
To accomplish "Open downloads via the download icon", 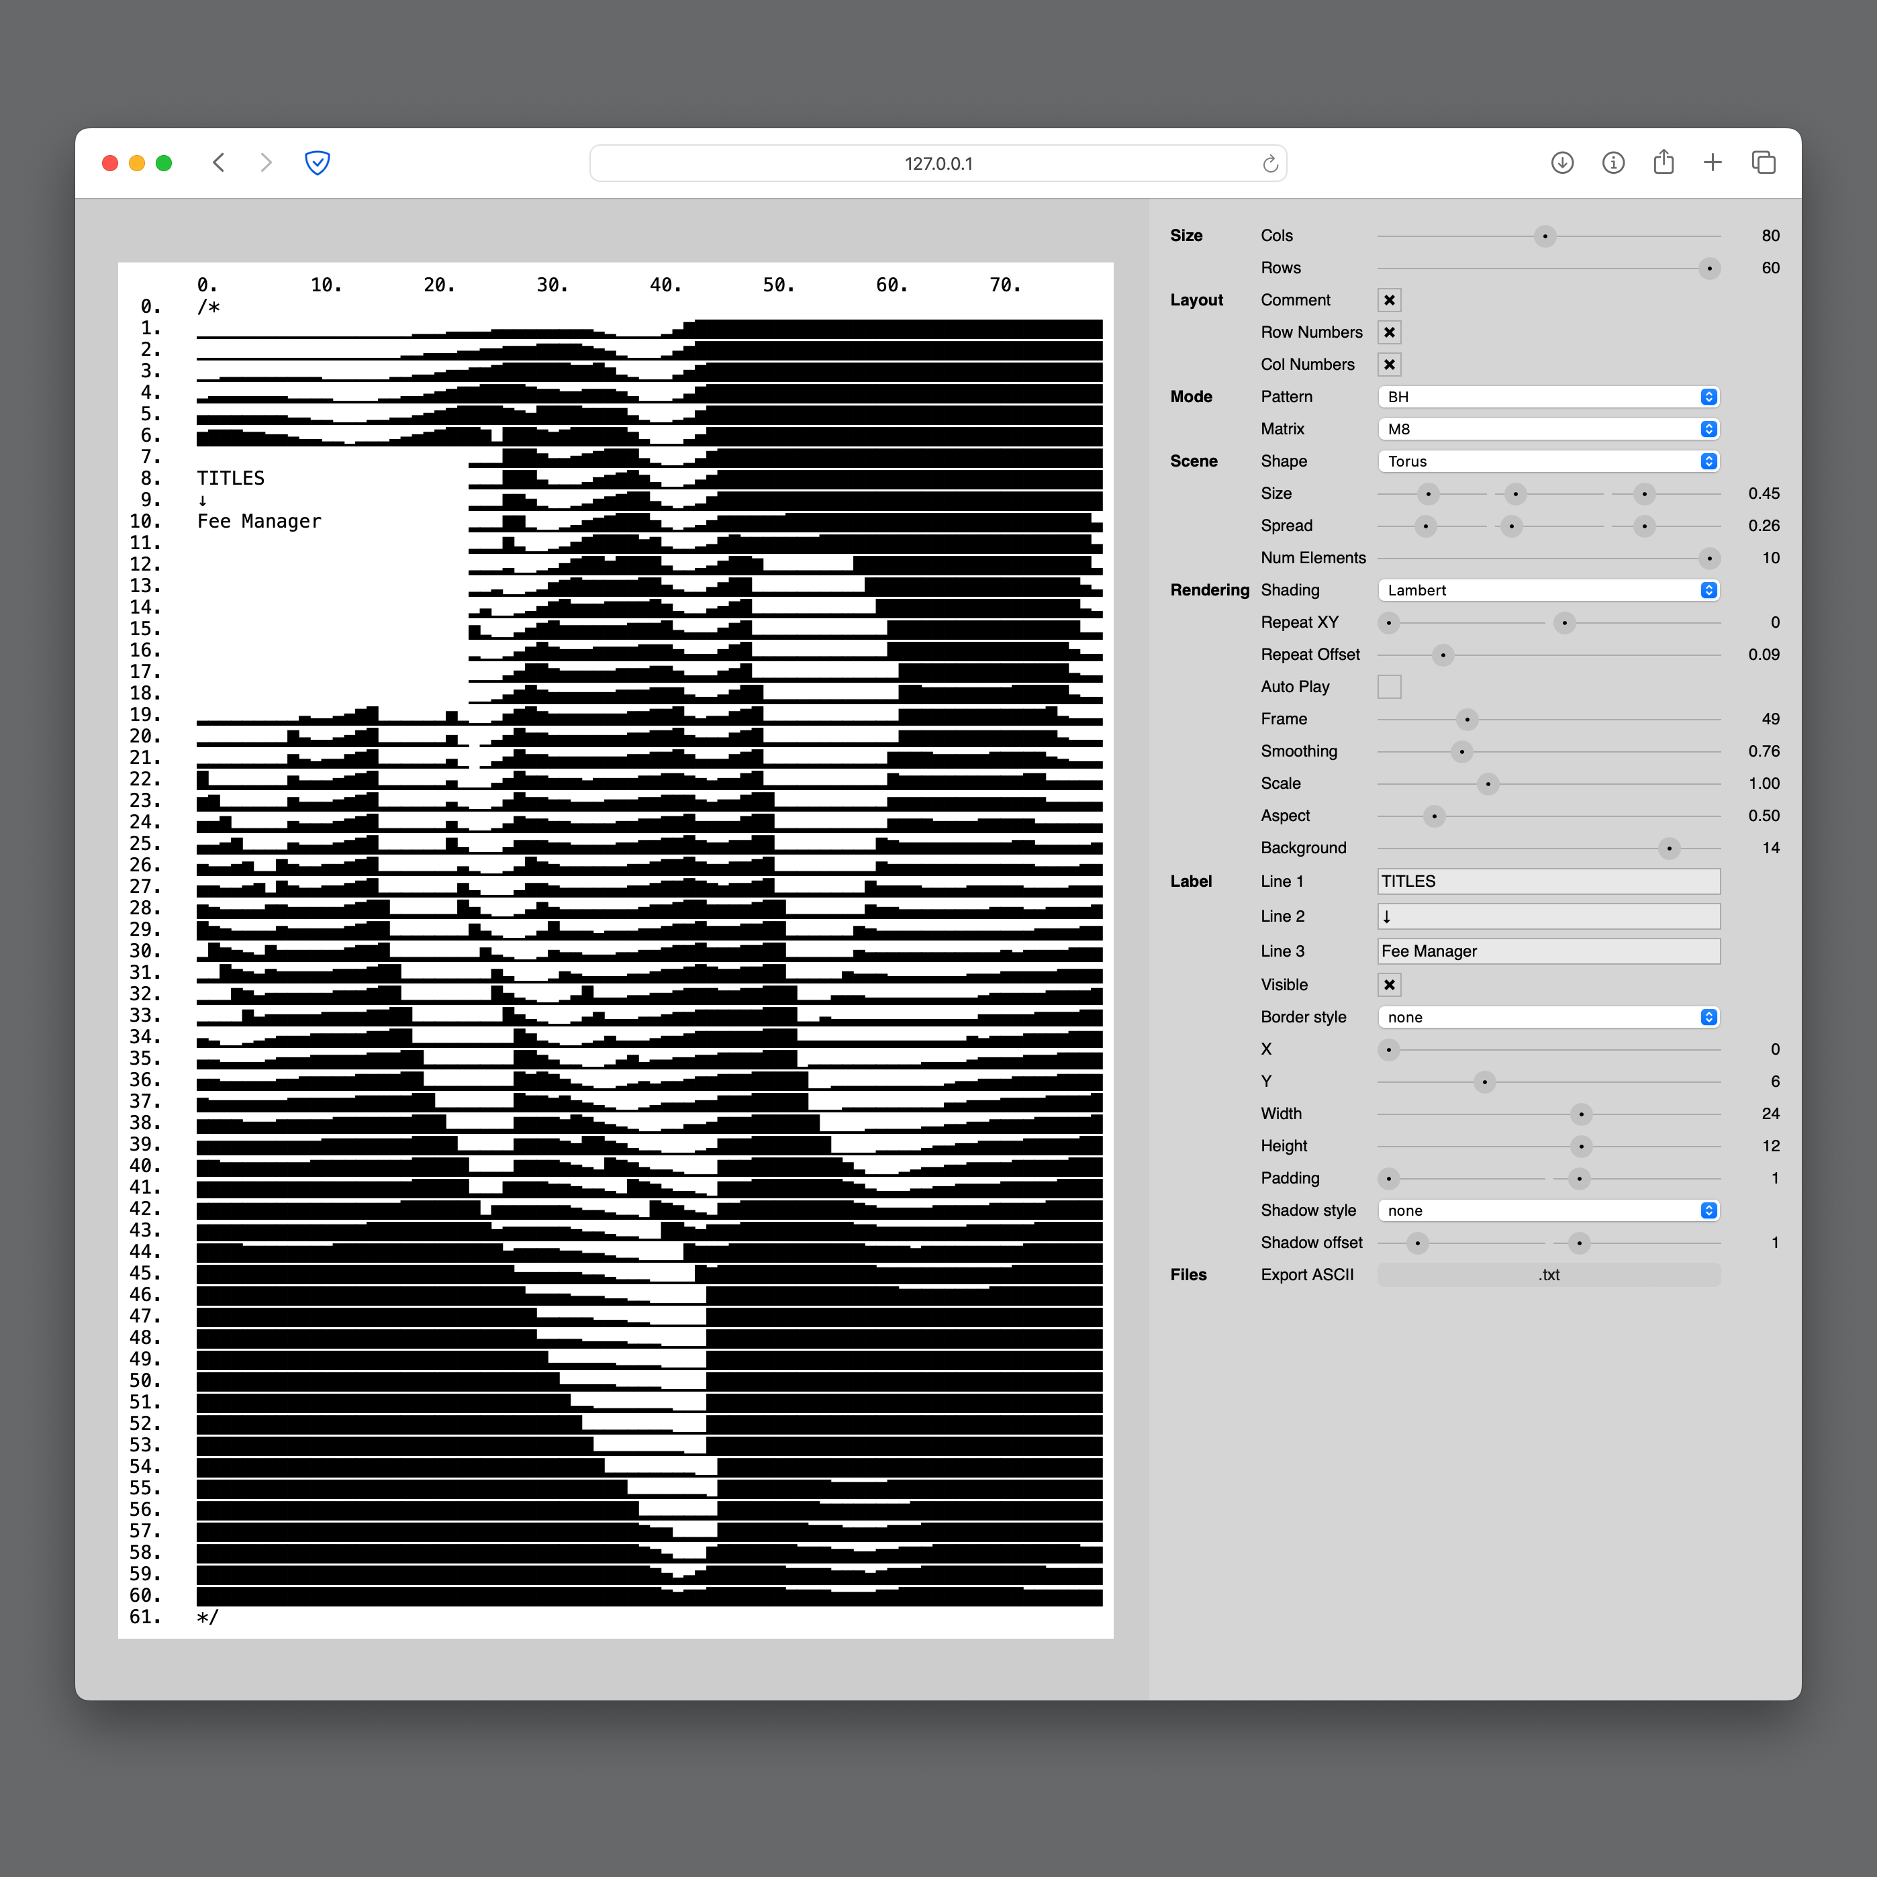I will (x=1562, y=163).
